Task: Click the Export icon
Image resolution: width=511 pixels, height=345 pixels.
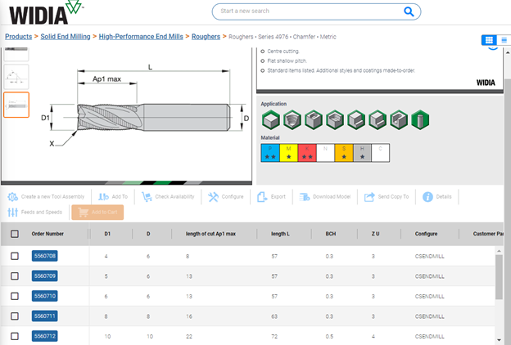Action: tap(262, 197)
